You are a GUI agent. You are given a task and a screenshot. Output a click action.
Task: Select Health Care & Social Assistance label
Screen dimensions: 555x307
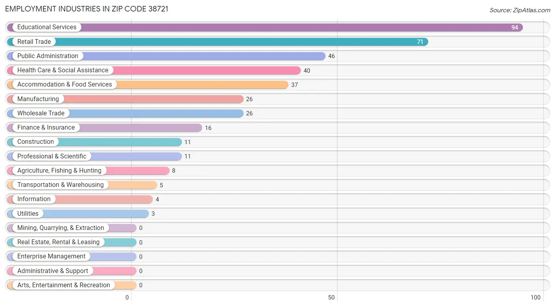coord(63,70)
